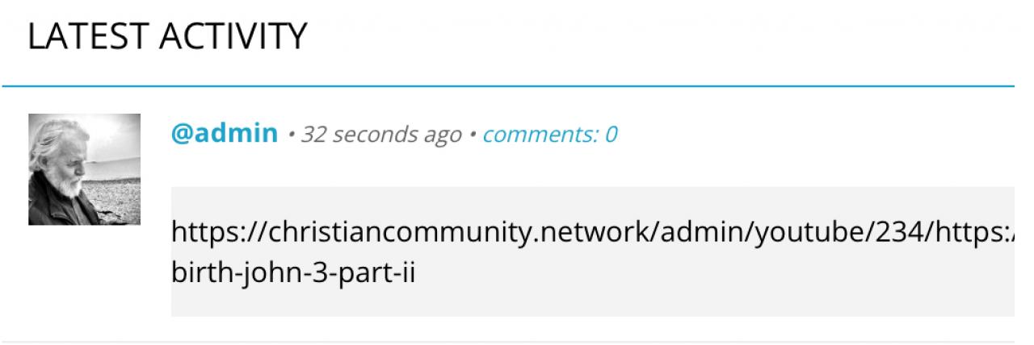Click the LATEST ACTIVITY heading
Image resolution: width=1034 pixels, height=345 pixels.
[x=167, y=37]
